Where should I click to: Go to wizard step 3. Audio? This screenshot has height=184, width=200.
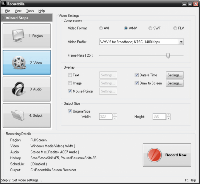(x=27, y=89)
